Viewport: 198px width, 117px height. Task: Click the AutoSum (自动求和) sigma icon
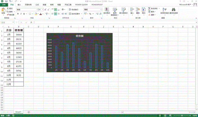coord(149,9)
